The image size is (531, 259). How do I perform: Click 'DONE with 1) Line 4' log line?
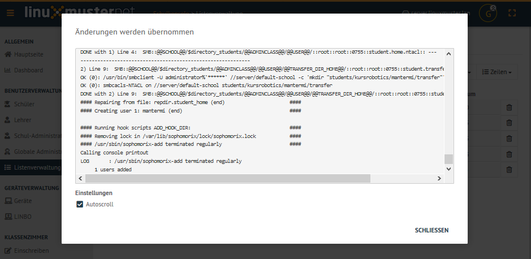click(258, 52)
